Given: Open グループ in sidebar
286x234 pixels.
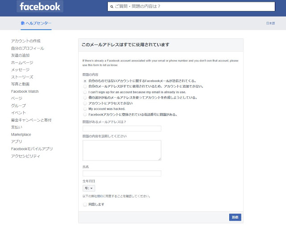Looking at the screenshot, I should [18, 106].
